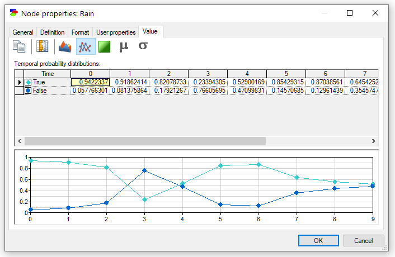
Task: Select cell 0.057766301
Action: pyautogui.click(x=91, y=91)
